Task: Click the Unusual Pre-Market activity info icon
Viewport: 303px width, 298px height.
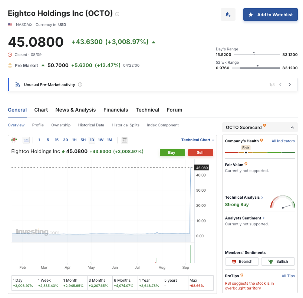Action: pos(80,85)
